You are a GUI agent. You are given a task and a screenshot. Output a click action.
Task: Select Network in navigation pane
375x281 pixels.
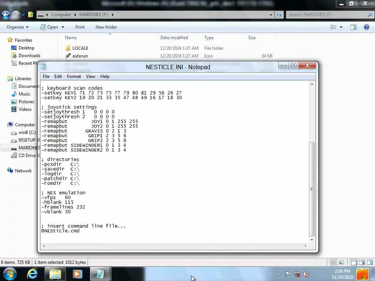[x=23, y=171]
